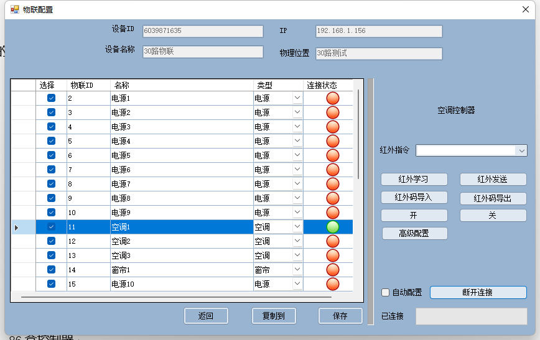Uncheck the selection box for 电源1
The height and width of the screenshot is (340, 540).
52,98
